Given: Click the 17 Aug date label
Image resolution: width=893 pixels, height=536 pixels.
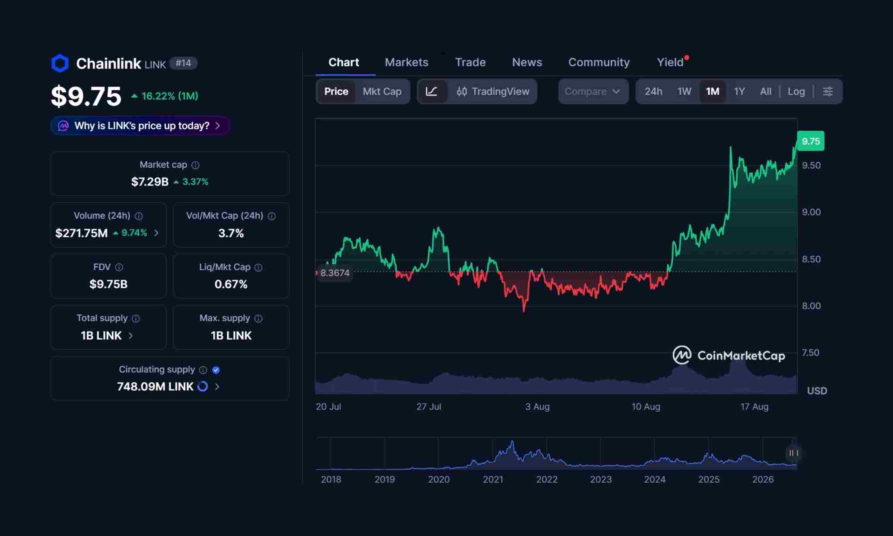Looking at the screenshot, I should click(754, 406).
